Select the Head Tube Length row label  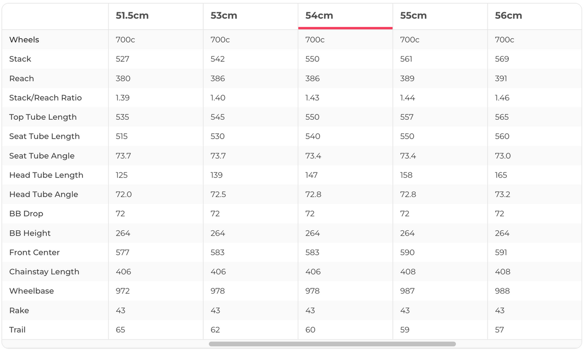[x=46, y=175]
